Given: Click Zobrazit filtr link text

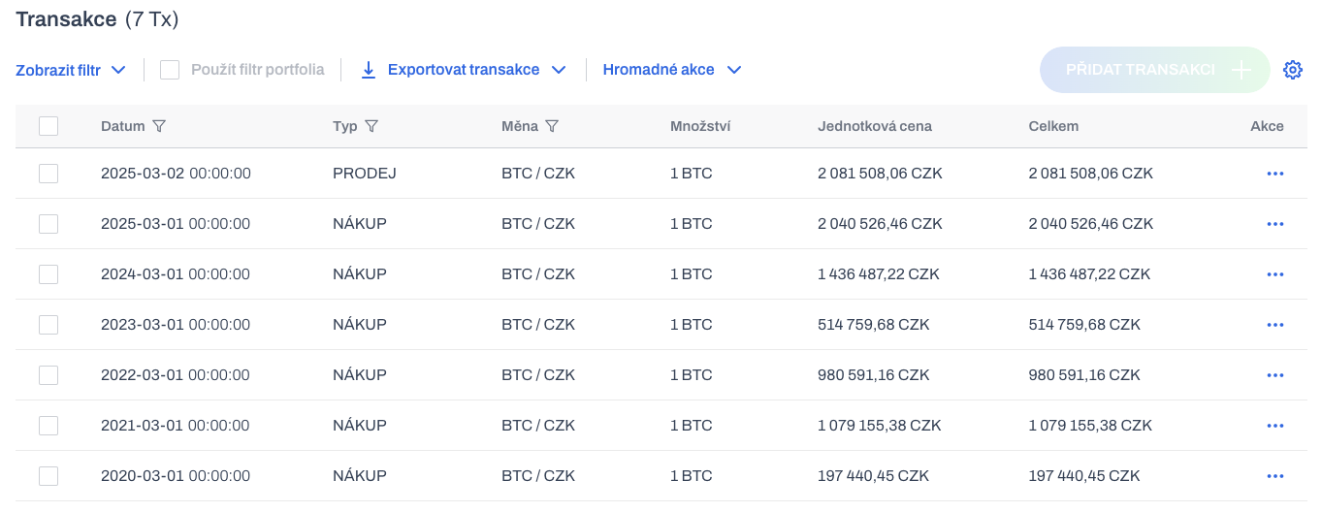Looking at the screenshot, I should (58, 70).
